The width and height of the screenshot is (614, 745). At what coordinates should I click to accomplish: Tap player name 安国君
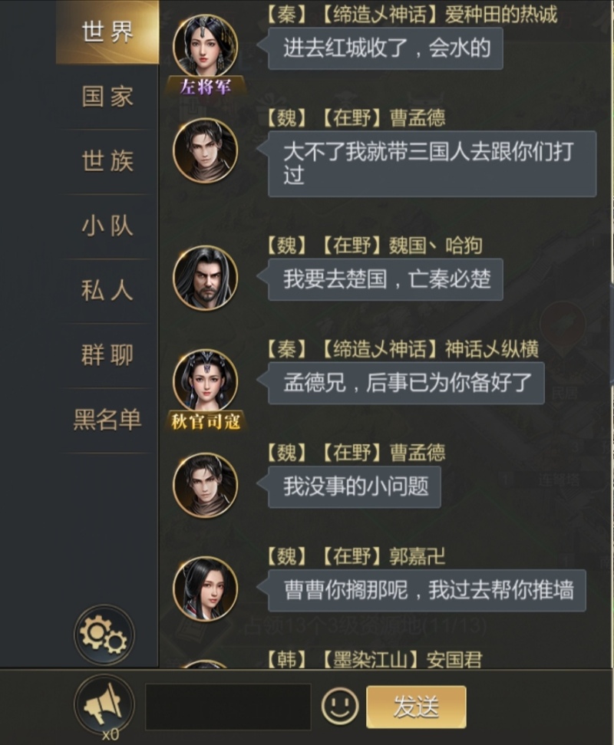pos(454,660)
